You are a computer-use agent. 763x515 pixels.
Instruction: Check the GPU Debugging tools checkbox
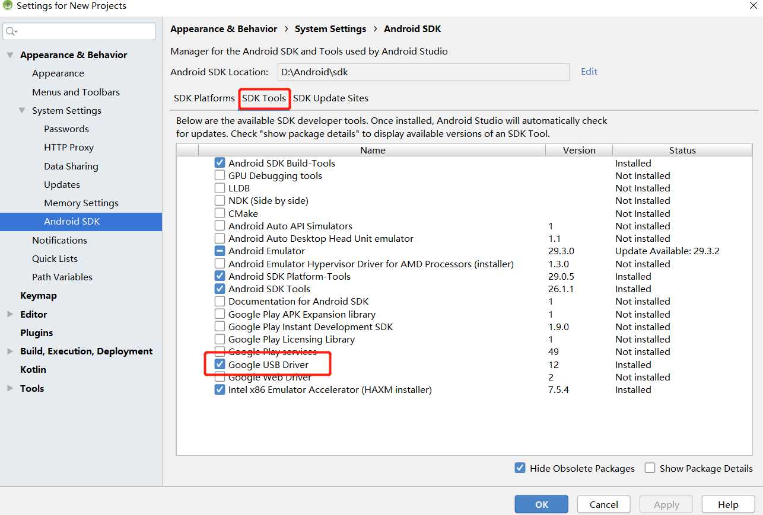pyautogui.click(x=220, y=175)
